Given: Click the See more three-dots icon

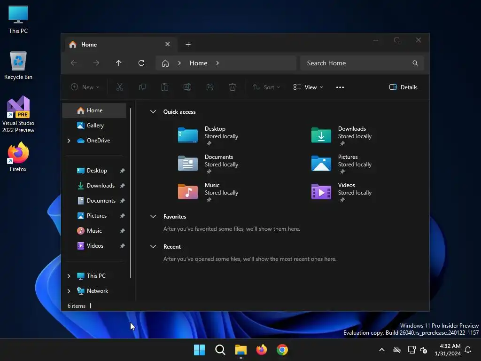Looking at the screenshot, I should click(340, 87).
